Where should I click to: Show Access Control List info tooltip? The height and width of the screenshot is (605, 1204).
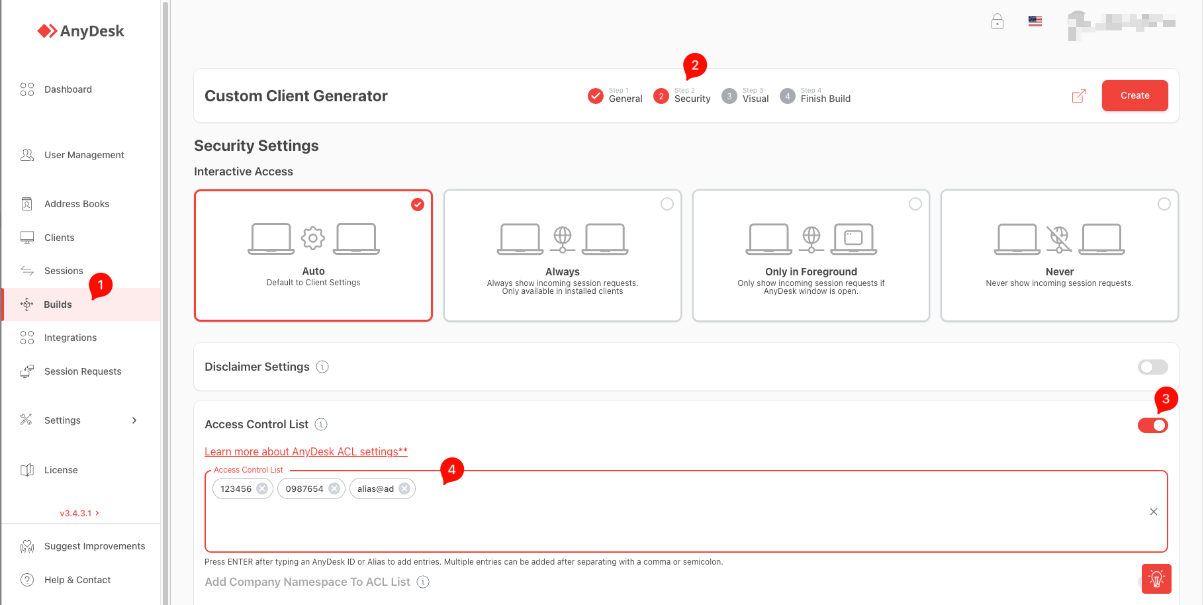(321, 424)
